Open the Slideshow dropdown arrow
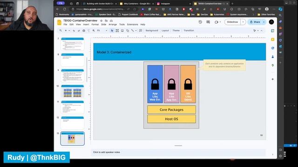This screenshot has width=298, height=167. tap(243, 22)
